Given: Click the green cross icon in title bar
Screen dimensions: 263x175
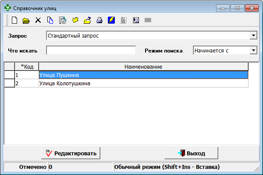Looking at the screenshot, I should point(7,8).
